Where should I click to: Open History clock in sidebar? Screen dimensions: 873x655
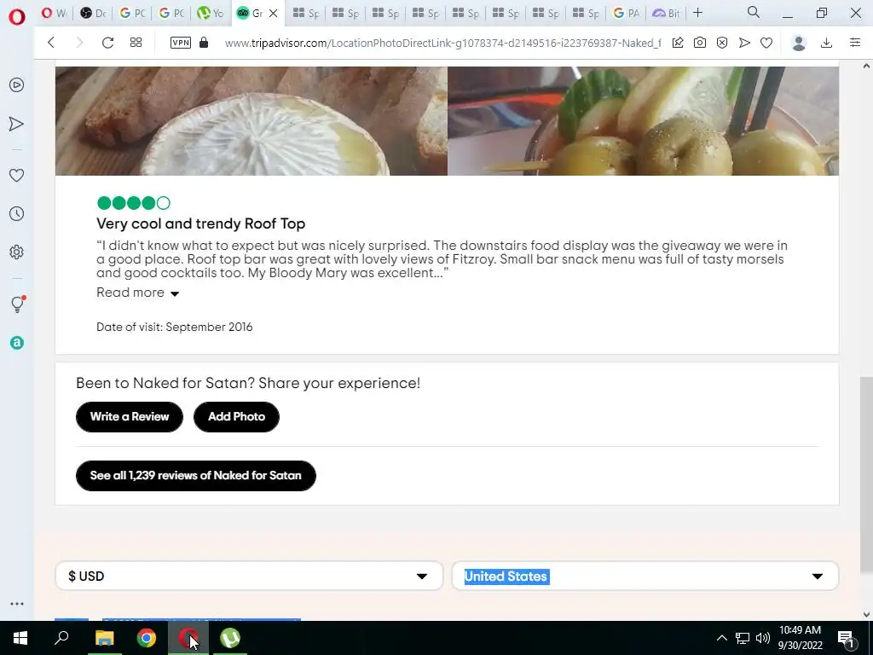tap(17, 213)
